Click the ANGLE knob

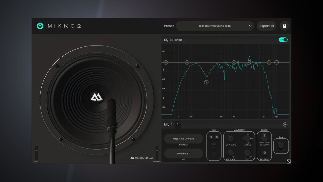click(248, 138)
